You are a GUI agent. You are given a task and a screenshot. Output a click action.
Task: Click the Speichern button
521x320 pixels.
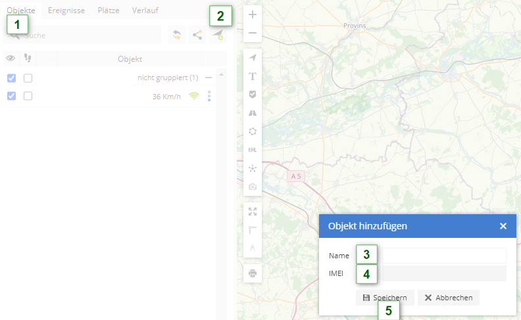[x=385, y=298]
